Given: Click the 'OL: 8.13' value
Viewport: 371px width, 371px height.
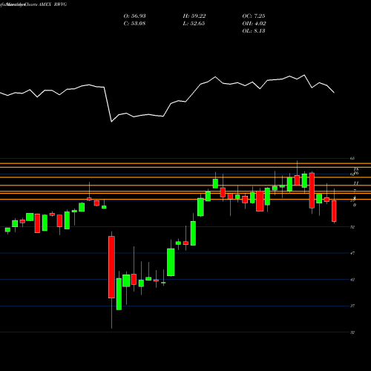Looking at the screenshot, I should pos(254,31).
